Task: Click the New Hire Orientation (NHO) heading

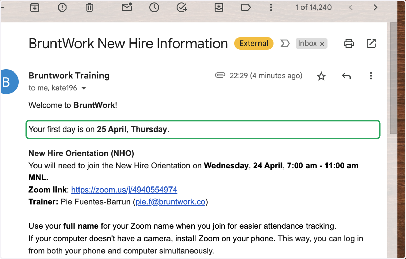Action: pyautogui.click(x=82, y=153)
